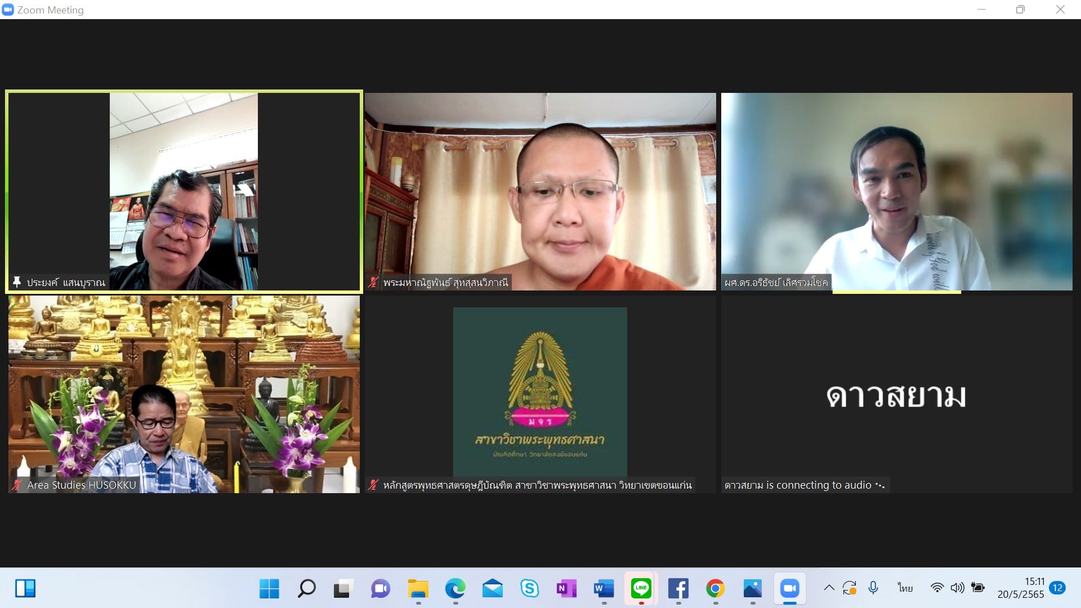Click name label ผศ.ดร.อริธัชย์ เลิศรวมโชค
The image size is (1081, 608).
pyautogui.click(x=776, y=282)
